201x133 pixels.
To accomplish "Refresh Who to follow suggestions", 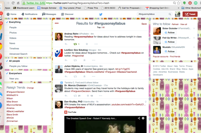I will coord(175,24).
